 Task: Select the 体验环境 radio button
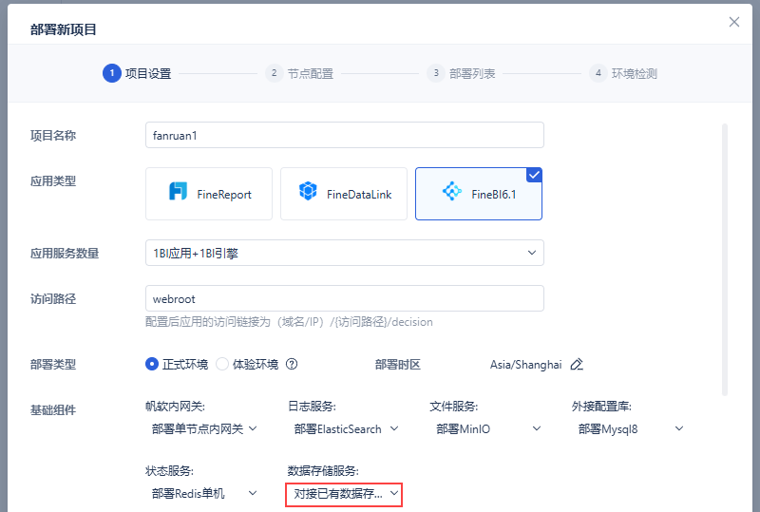coord(222,364)
